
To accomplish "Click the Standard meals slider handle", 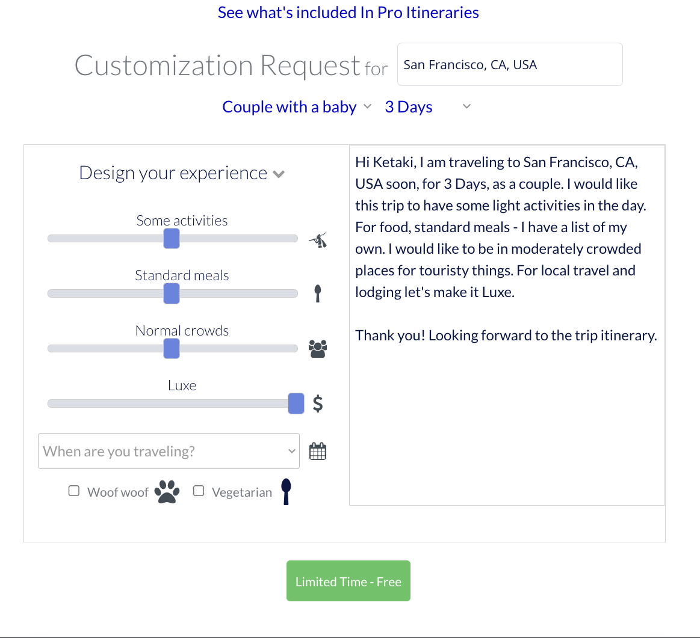I will tap(172, 293).
